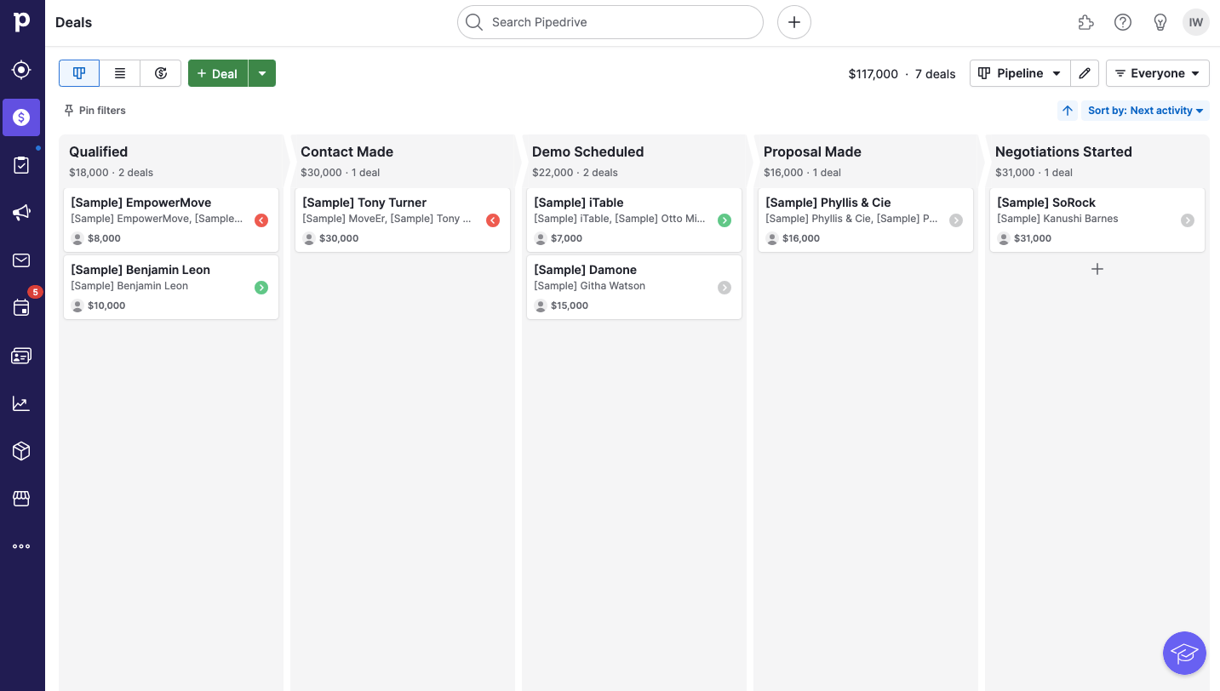This screenshot has height=691, width=1220.
Task: Open the [Sample] Damone deal
Action: click(634, 287)
